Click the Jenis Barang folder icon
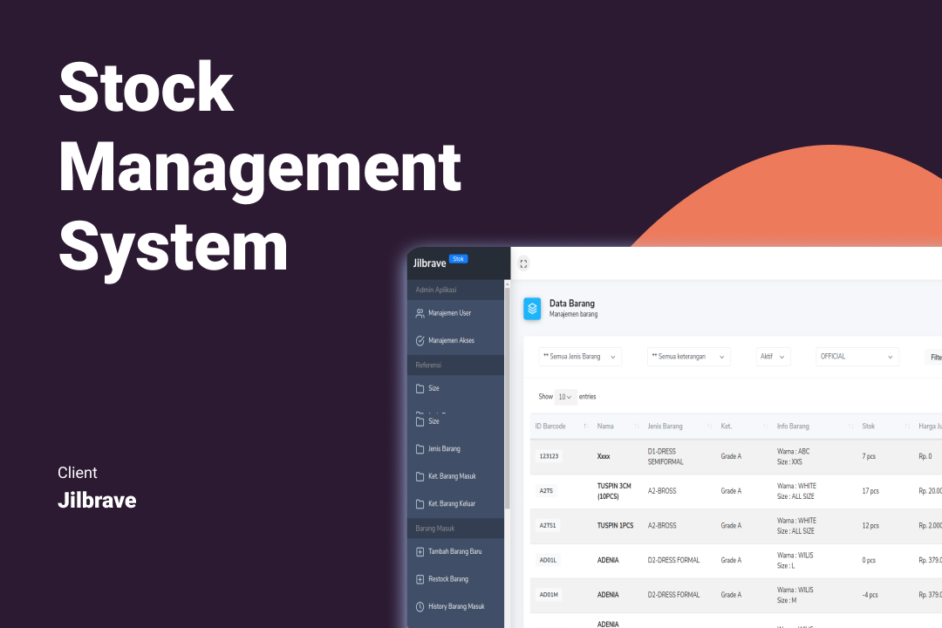The height and width of the screenshot is (628, 942). click(420, 449)
